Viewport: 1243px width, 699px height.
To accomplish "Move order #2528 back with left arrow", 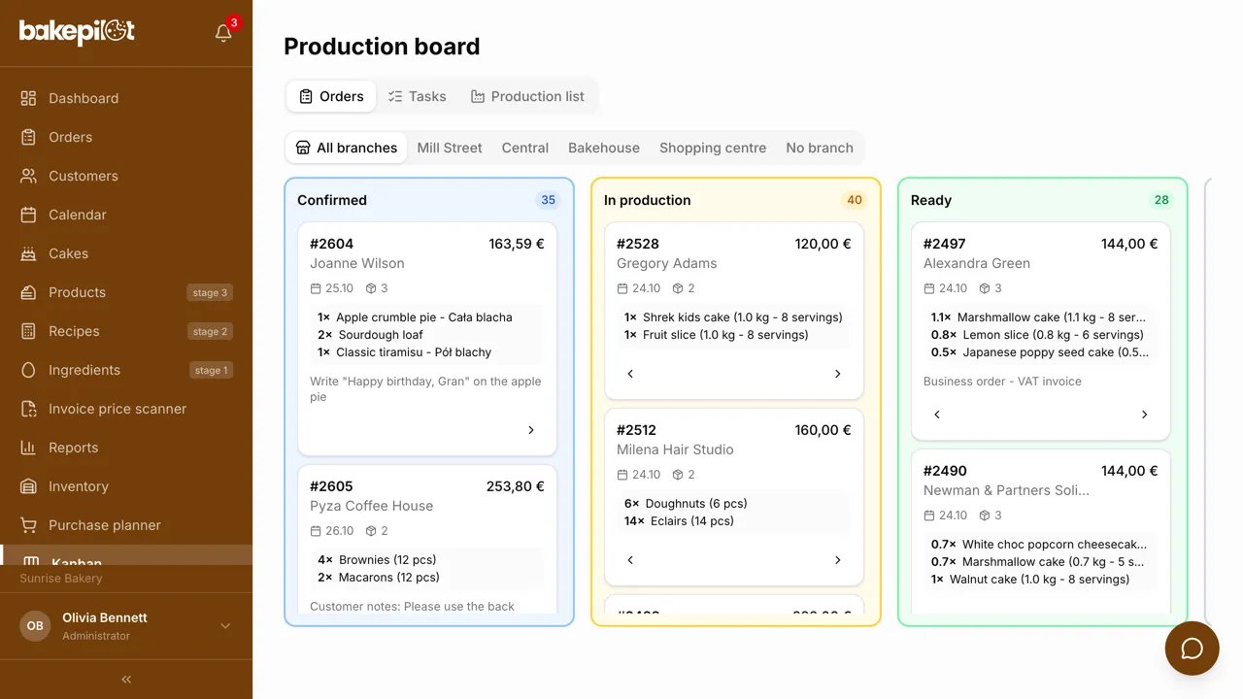I will [630, 374].
